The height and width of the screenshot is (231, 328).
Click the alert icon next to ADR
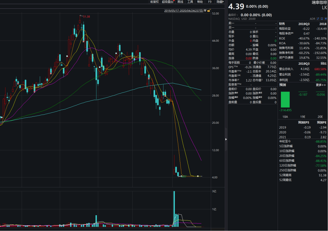[322, 19]
